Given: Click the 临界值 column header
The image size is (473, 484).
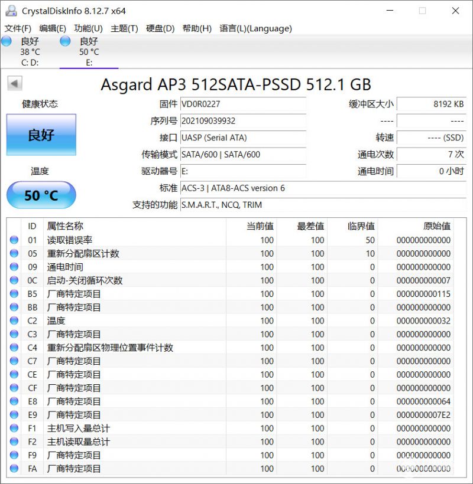Looking at the screenshot, I should [352, 226].
